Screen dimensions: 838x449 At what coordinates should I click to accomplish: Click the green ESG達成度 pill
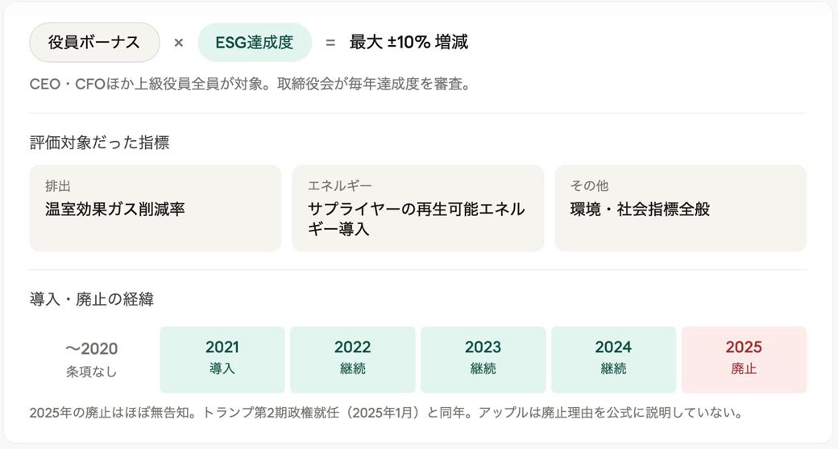254,43
